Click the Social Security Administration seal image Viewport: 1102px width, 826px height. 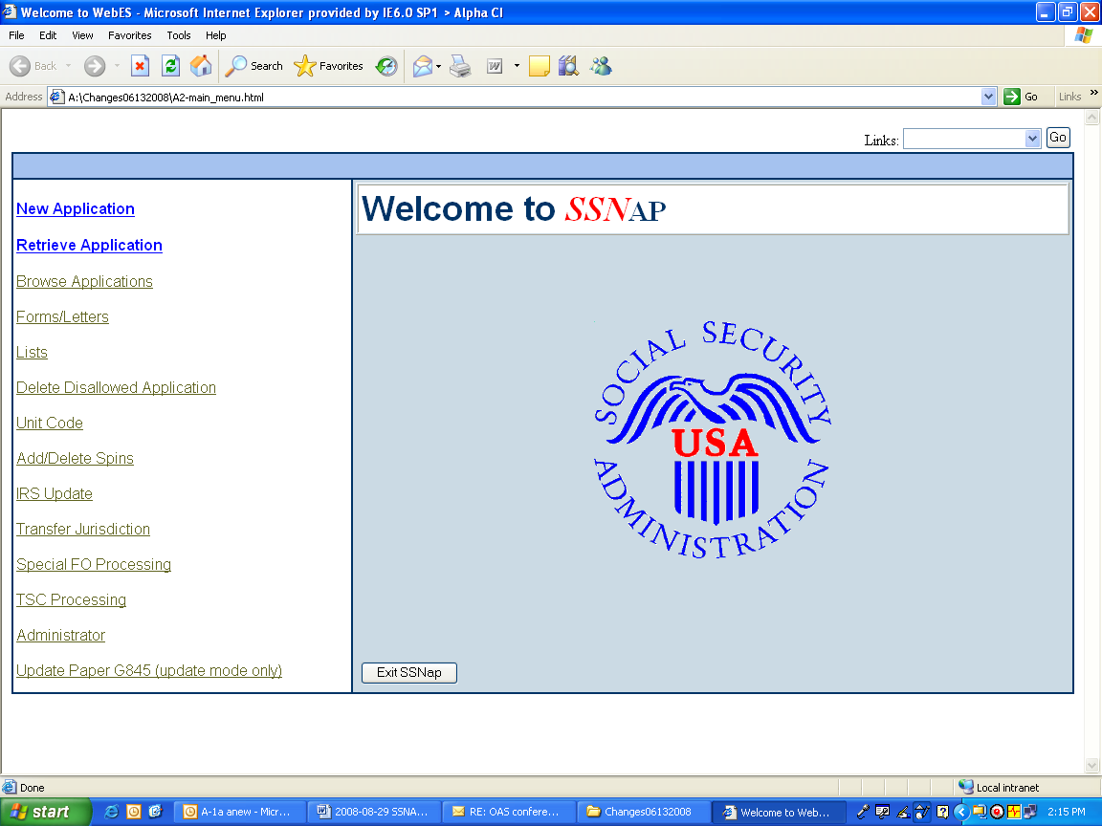pos(713,439)
